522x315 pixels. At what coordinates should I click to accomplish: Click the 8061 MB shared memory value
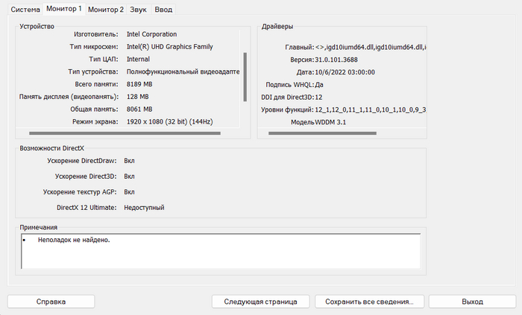(x=139, y=109)
